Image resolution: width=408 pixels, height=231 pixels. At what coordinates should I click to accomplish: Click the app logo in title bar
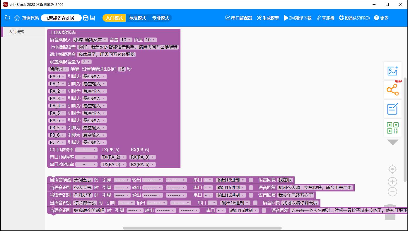click(5, 4)
